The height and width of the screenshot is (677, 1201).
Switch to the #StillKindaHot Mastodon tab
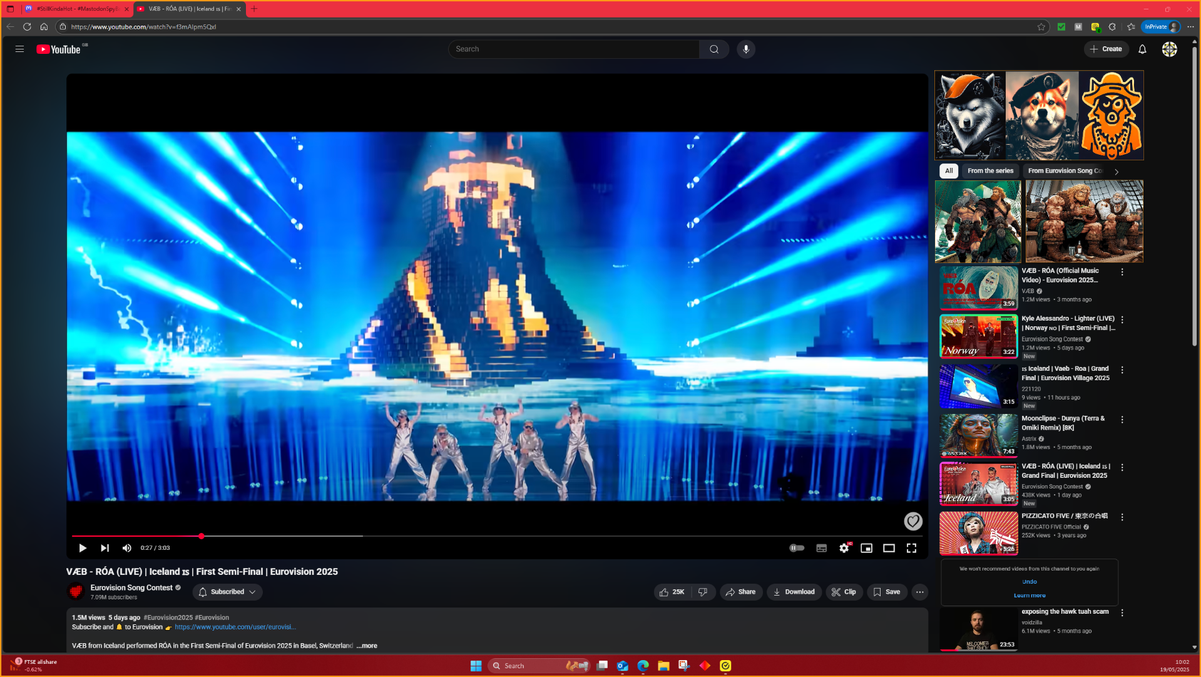(77, 9)
